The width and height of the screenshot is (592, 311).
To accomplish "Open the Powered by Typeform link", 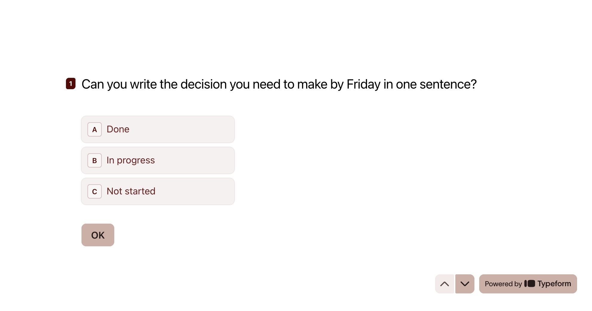I will click(528, 284).
